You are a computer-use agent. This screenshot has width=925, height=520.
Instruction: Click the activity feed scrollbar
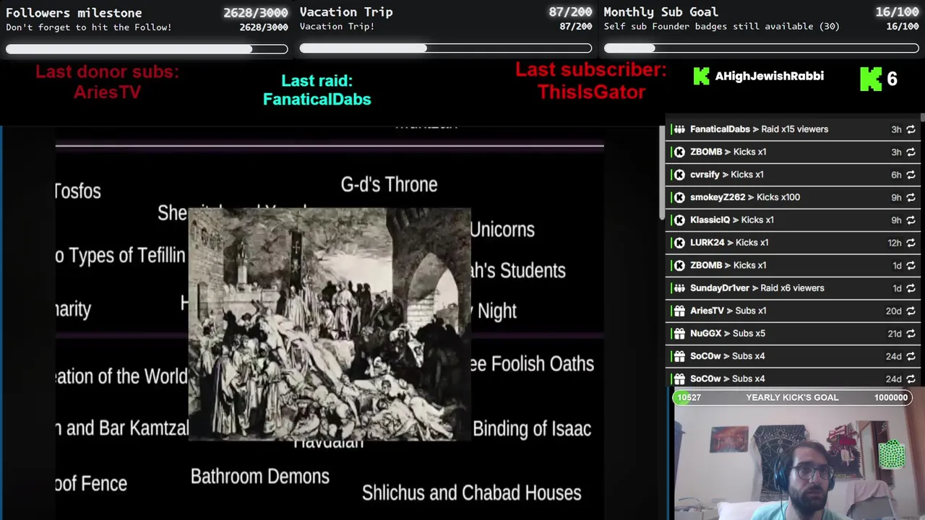point(921,119)
